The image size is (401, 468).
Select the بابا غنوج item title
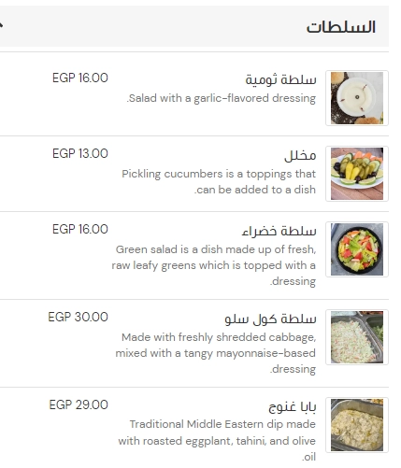coord(293,406)
